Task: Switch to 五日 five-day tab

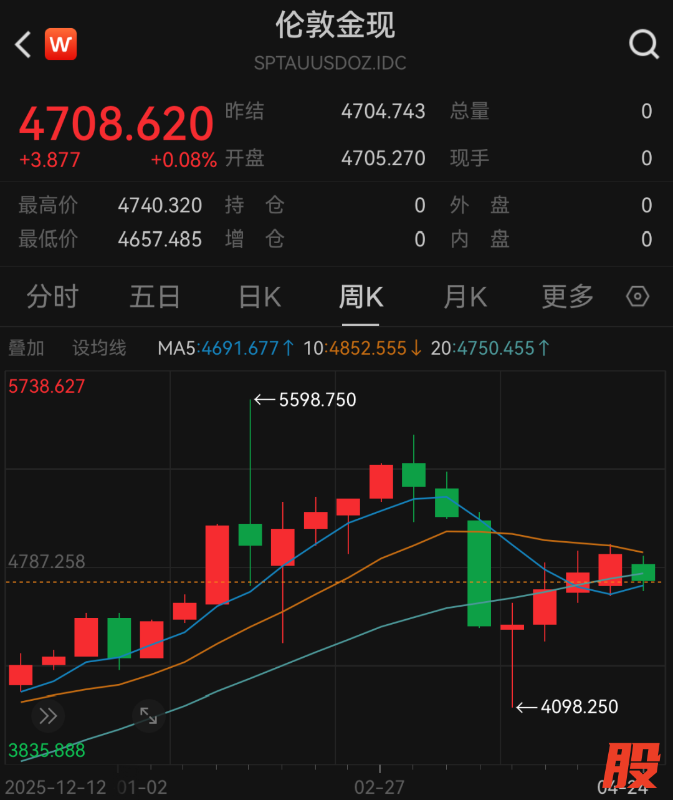Action: coord(155,297)
